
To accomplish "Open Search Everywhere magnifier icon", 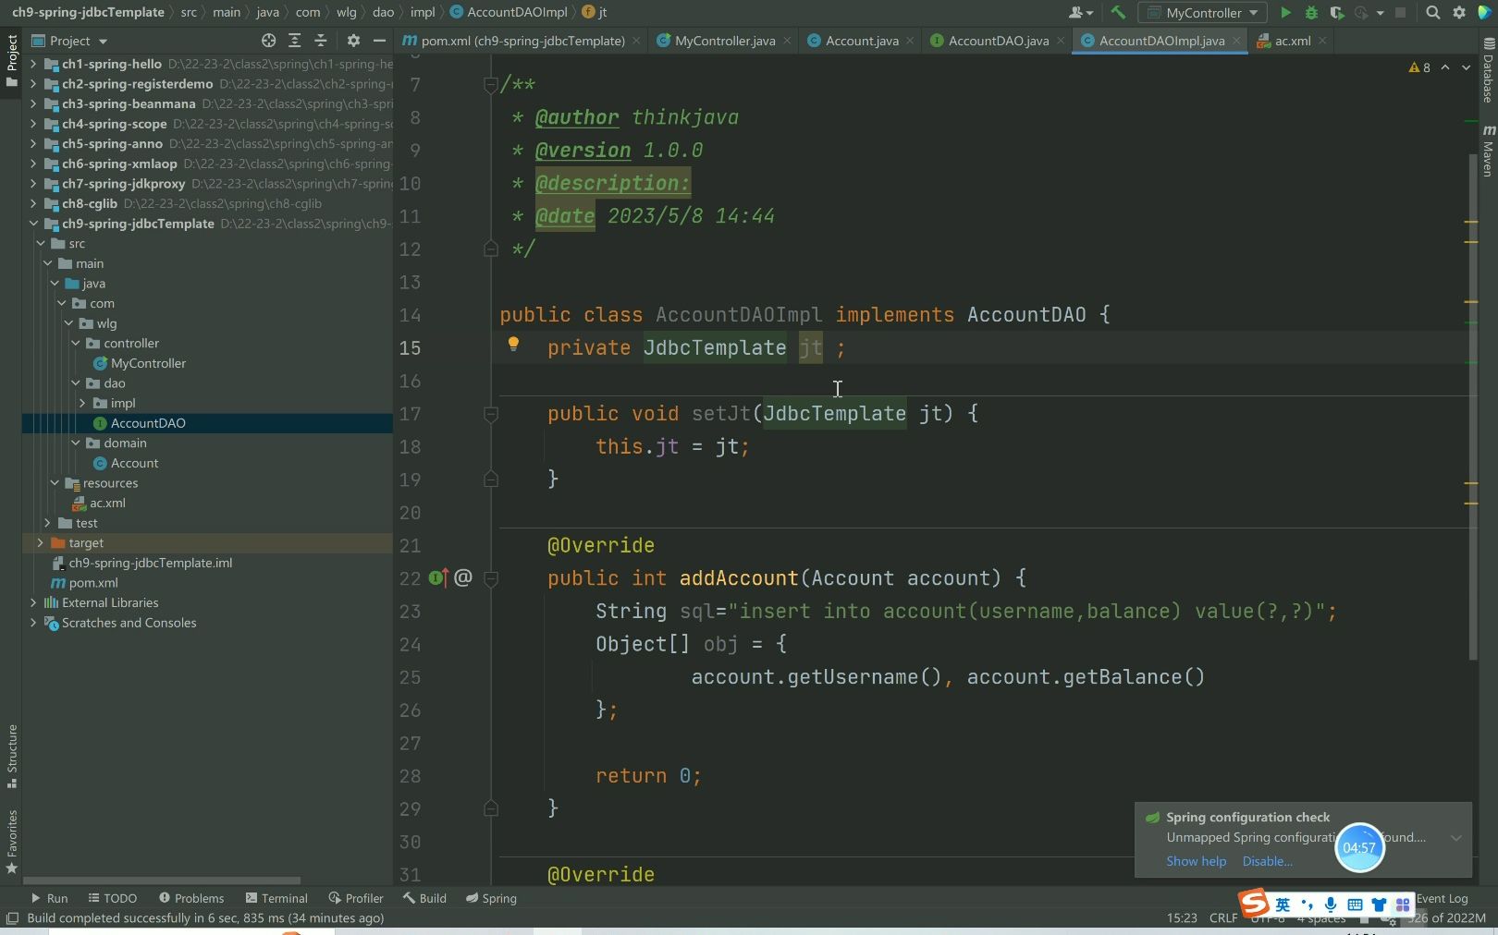I will 1432,13.
